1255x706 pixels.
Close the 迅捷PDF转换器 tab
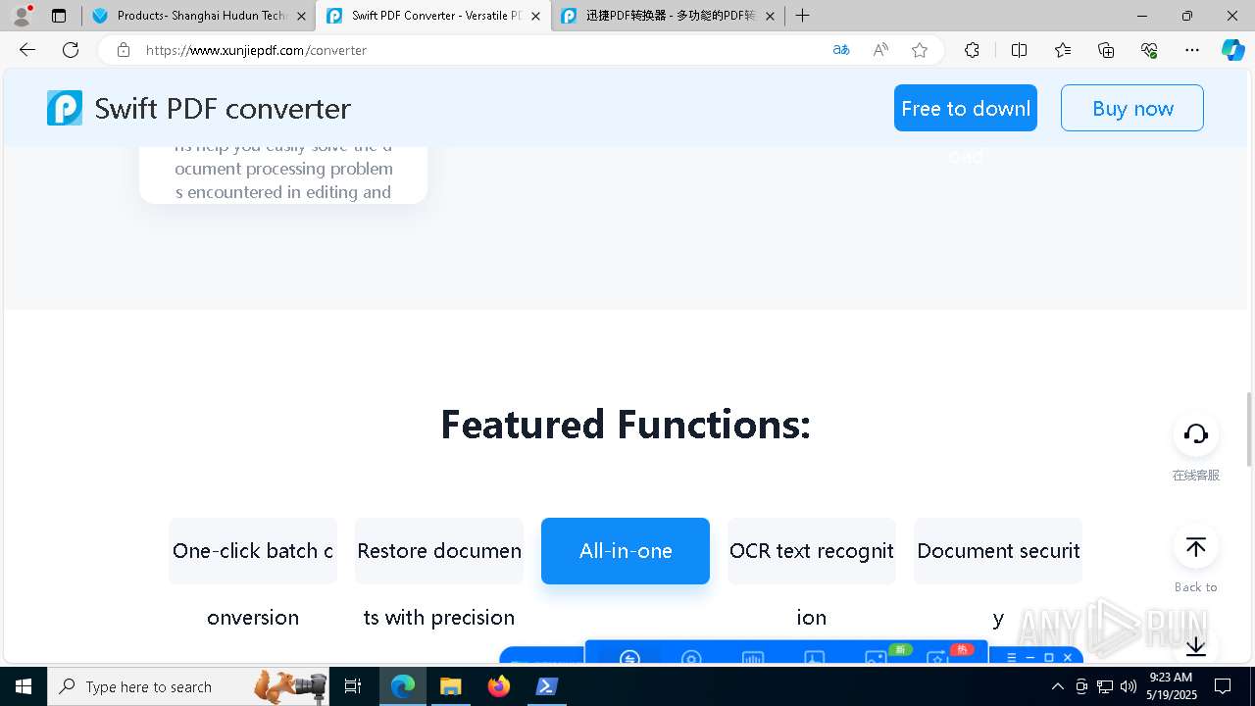pos(770,16)
